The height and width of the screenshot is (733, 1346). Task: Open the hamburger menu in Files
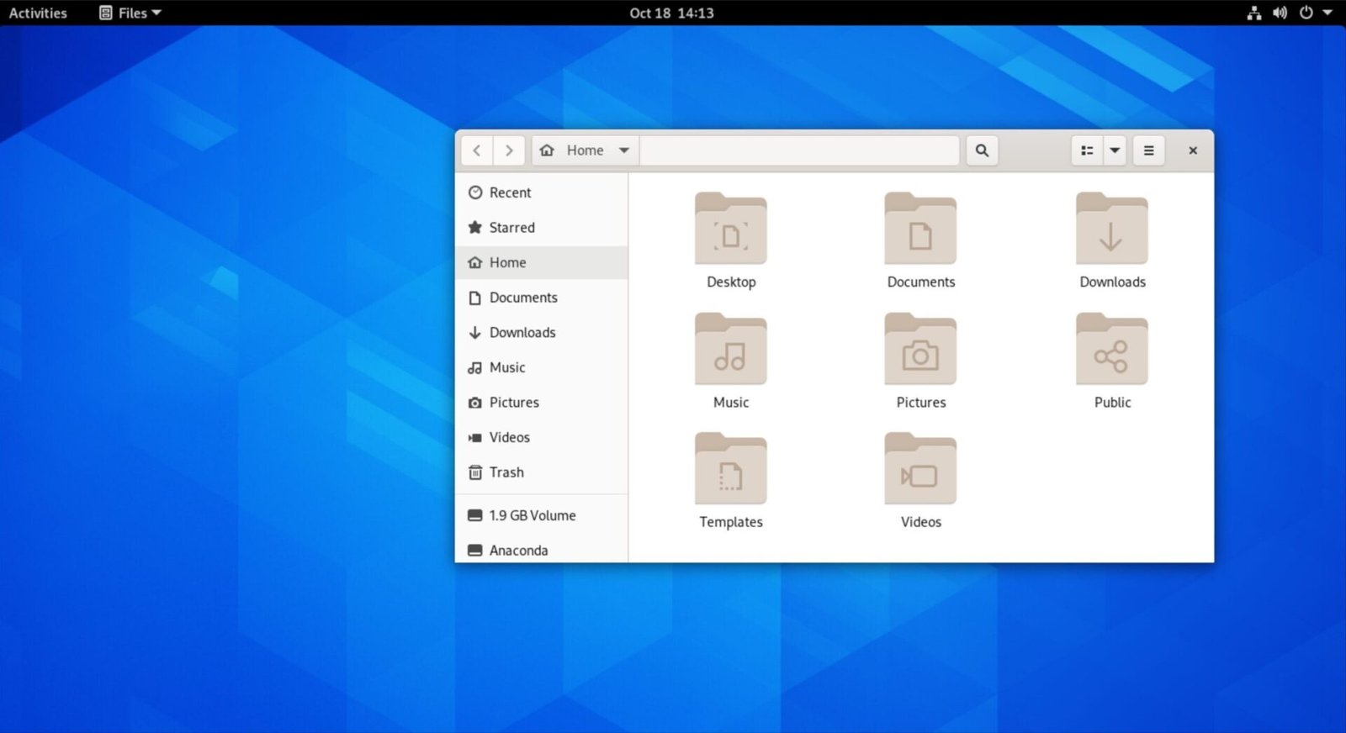tap(1148, 150)
